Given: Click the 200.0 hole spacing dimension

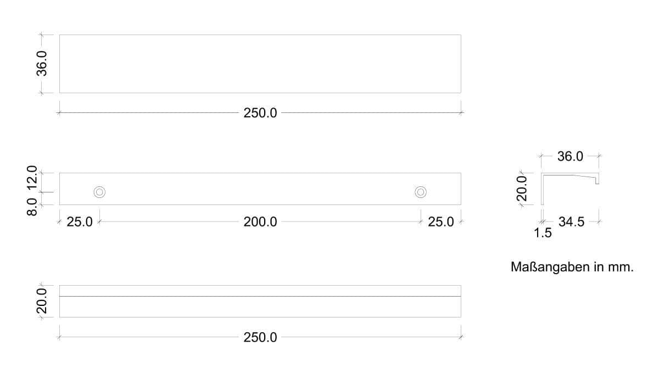Looking at the screenshot, I should coord(260,222).
